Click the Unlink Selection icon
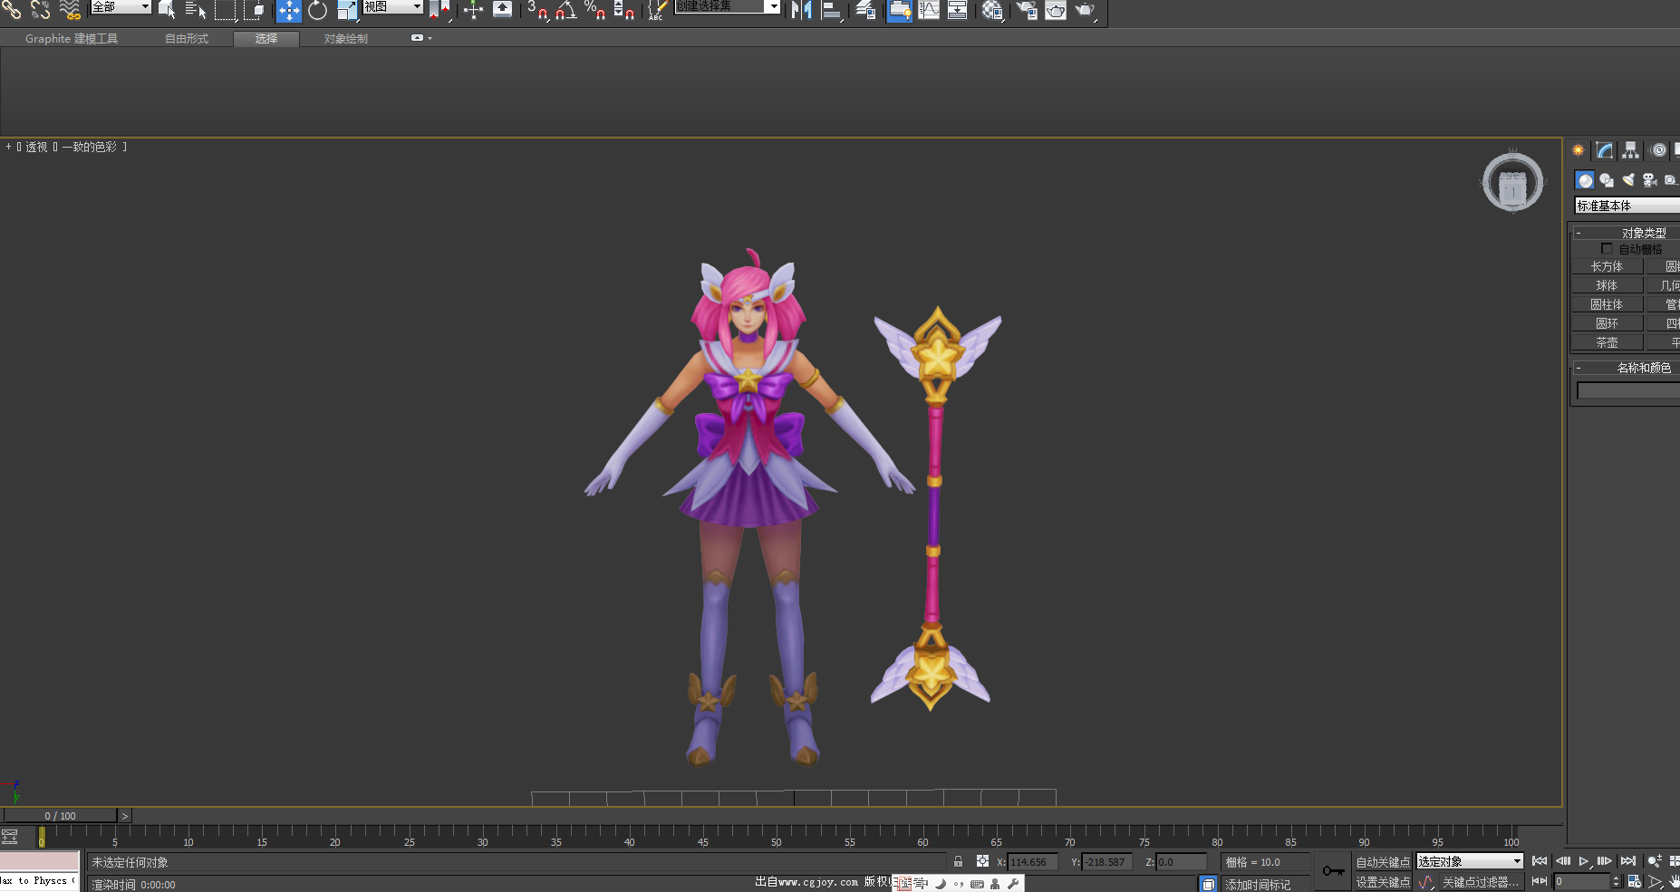The height and width of the screenshot is (892, 1680). (40, 10)
